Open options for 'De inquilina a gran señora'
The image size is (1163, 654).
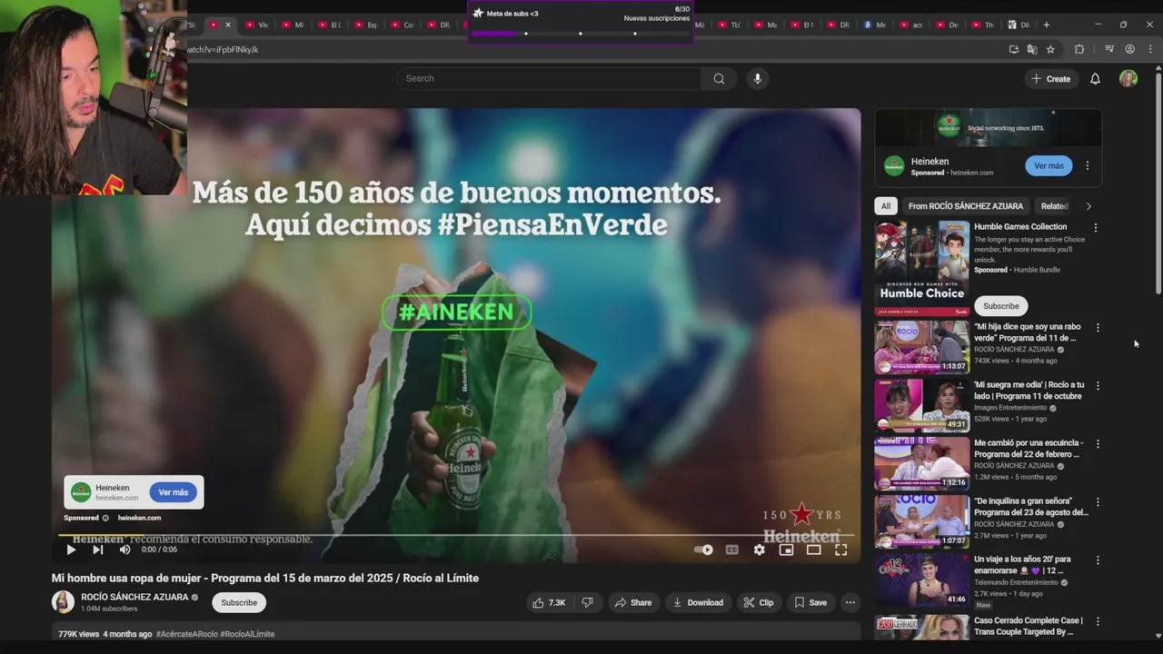tap(1098, 502)
